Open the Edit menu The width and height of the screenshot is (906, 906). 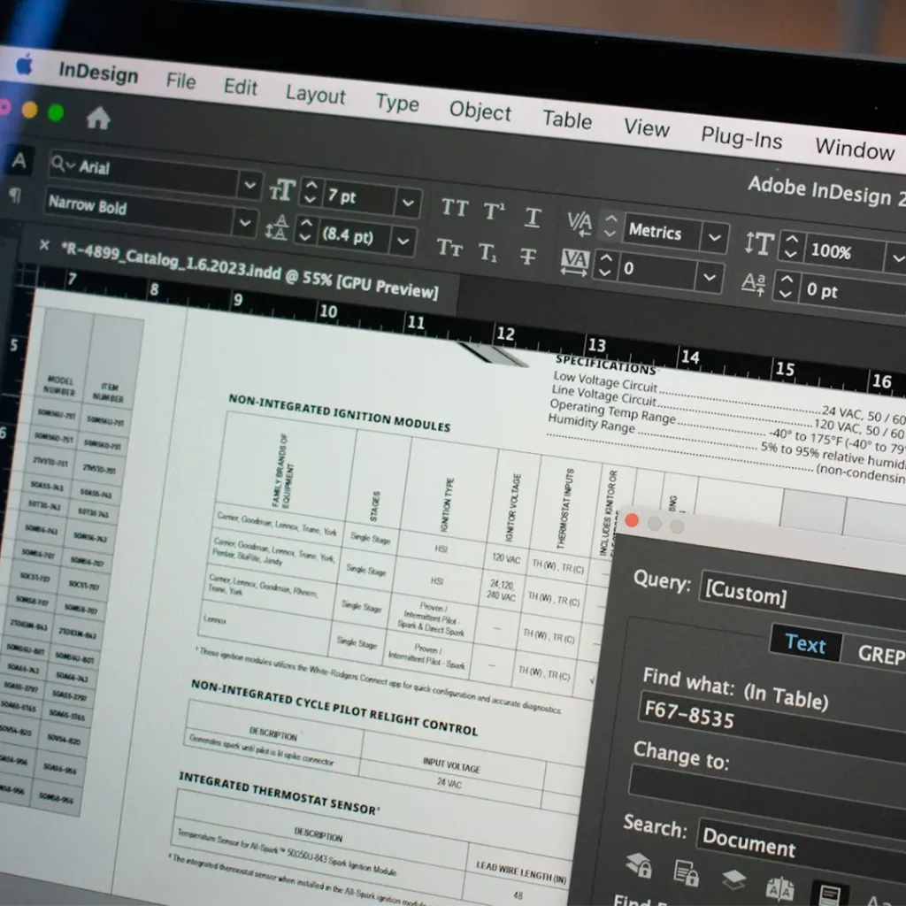click(241, 87)
